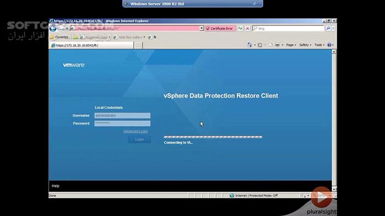Click the Password field

[122, 123]
